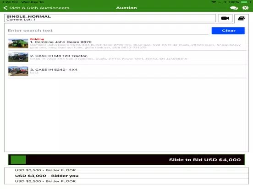
Task: Click the red 'Bidding' status label
Action: click(x=37, y=39)
